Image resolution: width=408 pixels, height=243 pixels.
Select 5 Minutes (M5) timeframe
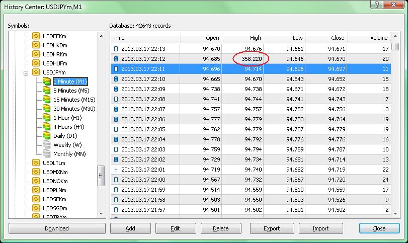pyautogui.click(x=71, y=91)
